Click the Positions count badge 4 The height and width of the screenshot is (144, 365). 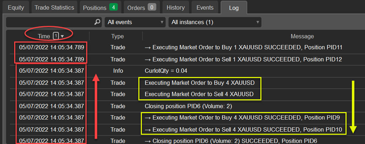(x=114, y=7)
